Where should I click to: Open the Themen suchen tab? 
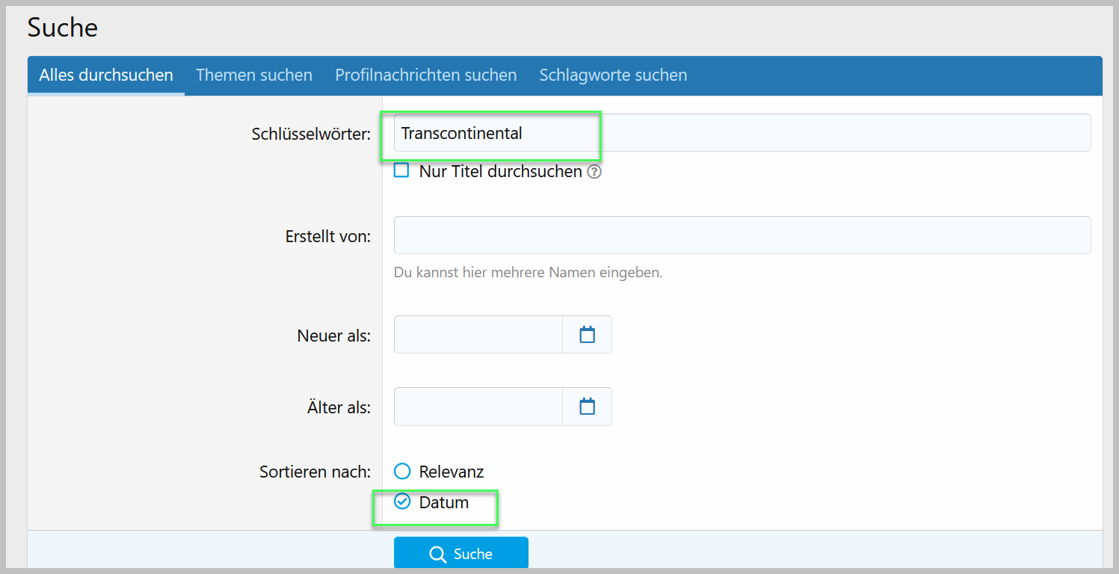pyautogui.click(x=254, y=75)
